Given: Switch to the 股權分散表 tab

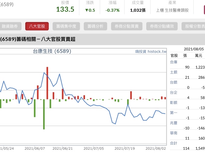Looking at the screenshot, I should coord(194,26).
